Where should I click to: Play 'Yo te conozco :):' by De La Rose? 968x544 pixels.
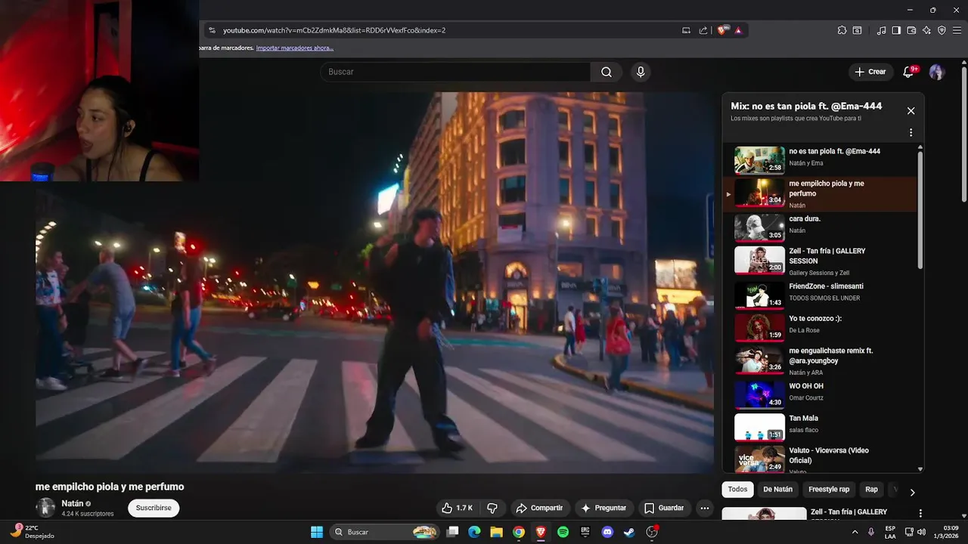click(x=819, y=327)
